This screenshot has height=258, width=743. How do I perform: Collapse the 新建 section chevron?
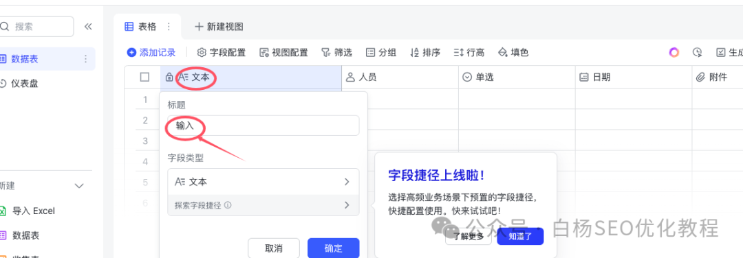[x=79, y=186]
